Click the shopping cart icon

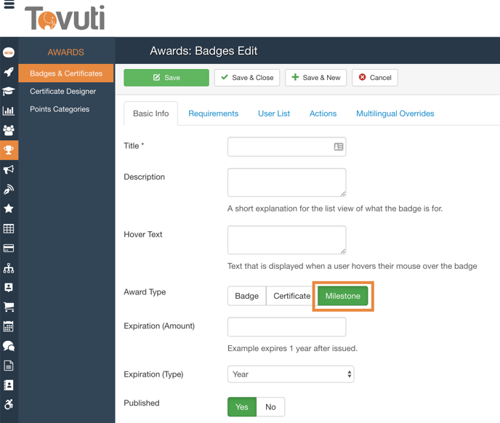point(9,307)
